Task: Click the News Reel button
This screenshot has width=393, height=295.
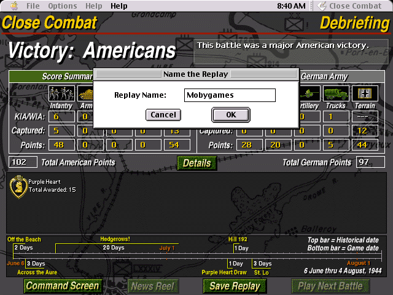Action: (153, 286)
